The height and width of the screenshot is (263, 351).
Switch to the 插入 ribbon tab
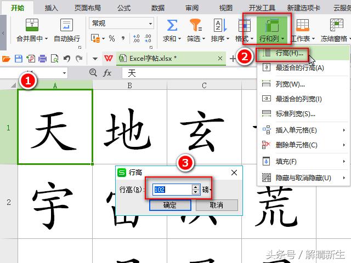(x=51, y=8)
